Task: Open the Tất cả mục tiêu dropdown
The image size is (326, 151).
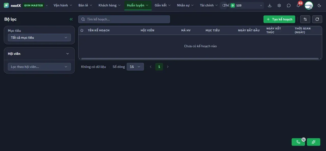Action: click(x=39, y=37)
